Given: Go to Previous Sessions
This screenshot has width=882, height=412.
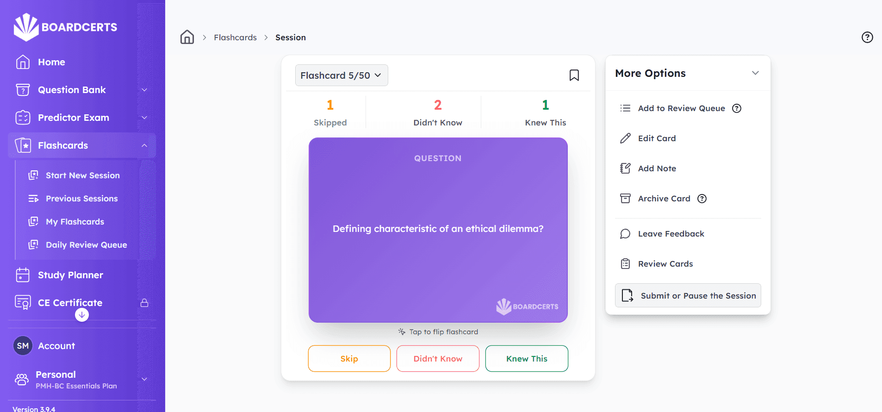Looking at the screenshot, I should pyautogui.click(x=81, y=199).
